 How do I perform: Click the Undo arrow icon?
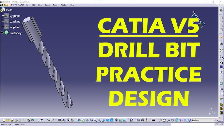[x=32, y=120]
